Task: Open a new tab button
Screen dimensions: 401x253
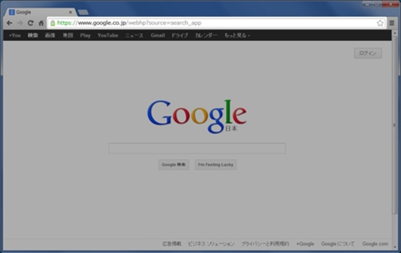Action: click(83, 12)
